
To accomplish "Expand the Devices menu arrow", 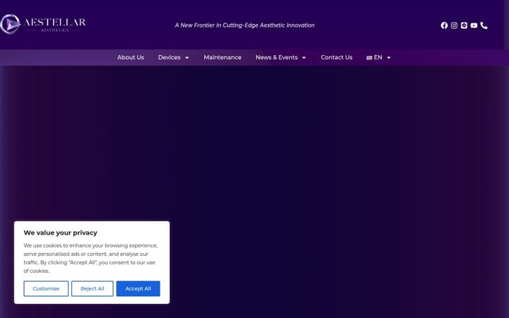I will click(x=187, y=58).
